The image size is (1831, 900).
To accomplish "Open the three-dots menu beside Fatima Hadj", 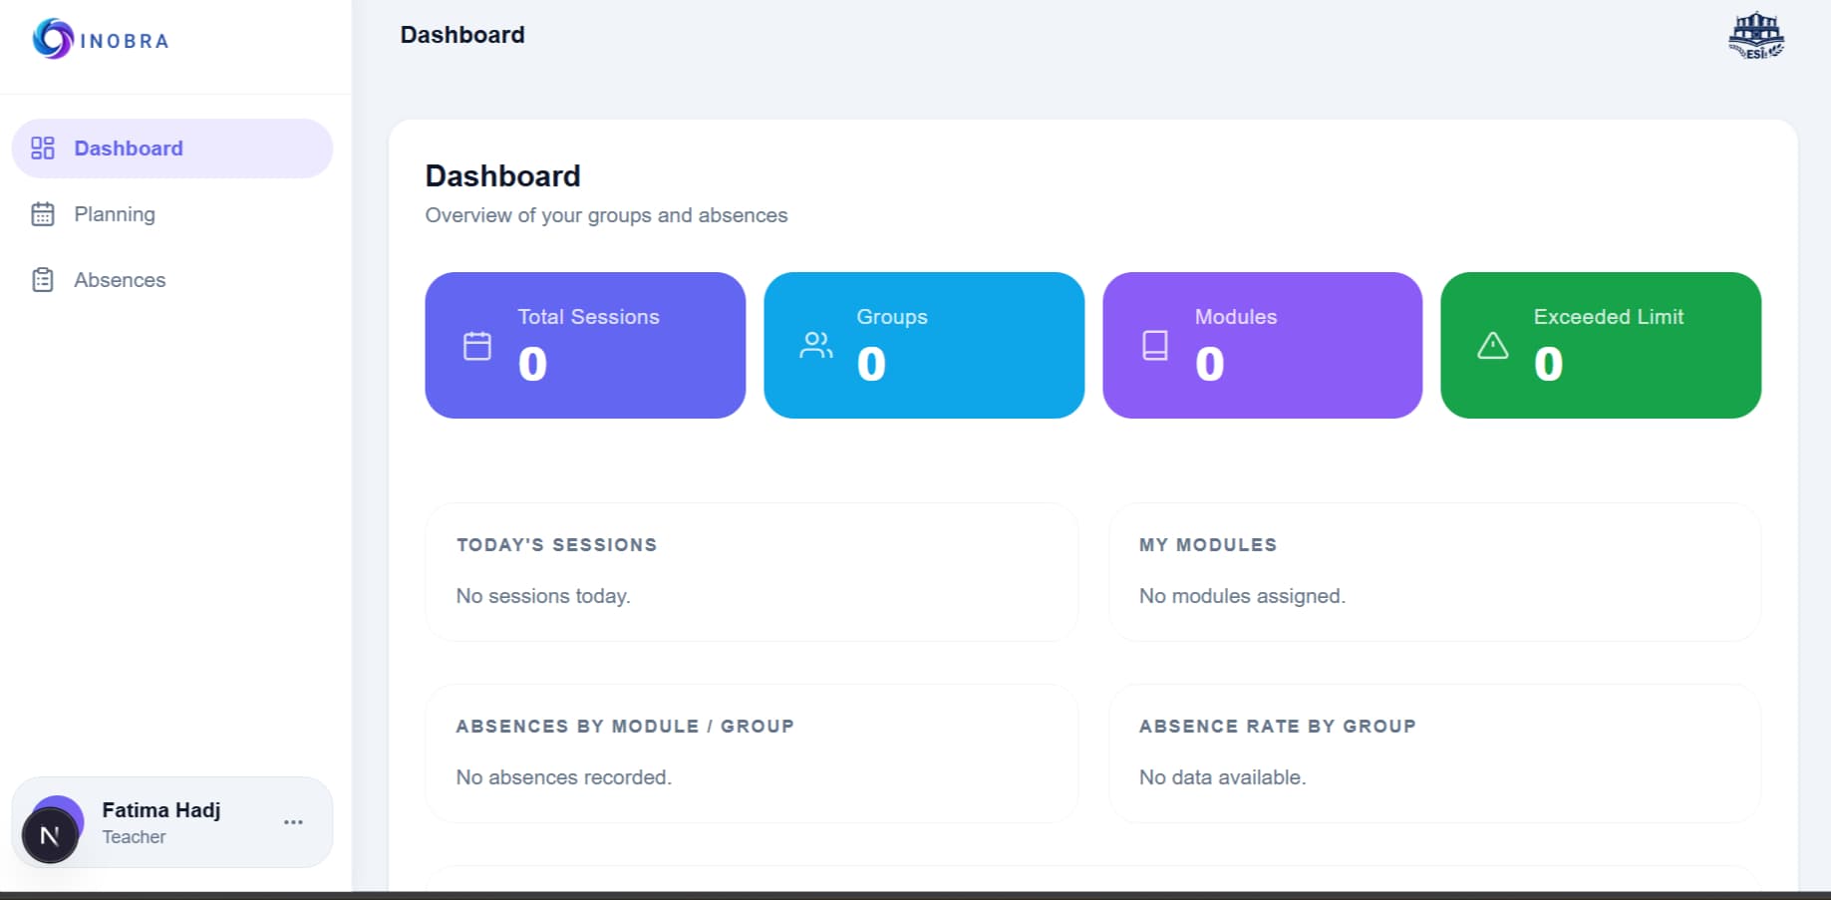I will [x=293, y=822].
